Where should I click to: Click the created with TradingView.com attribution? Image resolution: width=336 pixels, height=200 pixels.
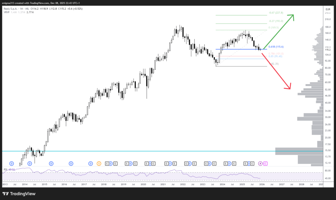(x=30, y=3)
